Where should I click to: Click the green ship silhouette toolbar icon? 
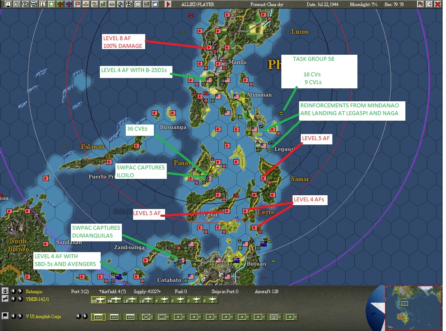point(112,4)
